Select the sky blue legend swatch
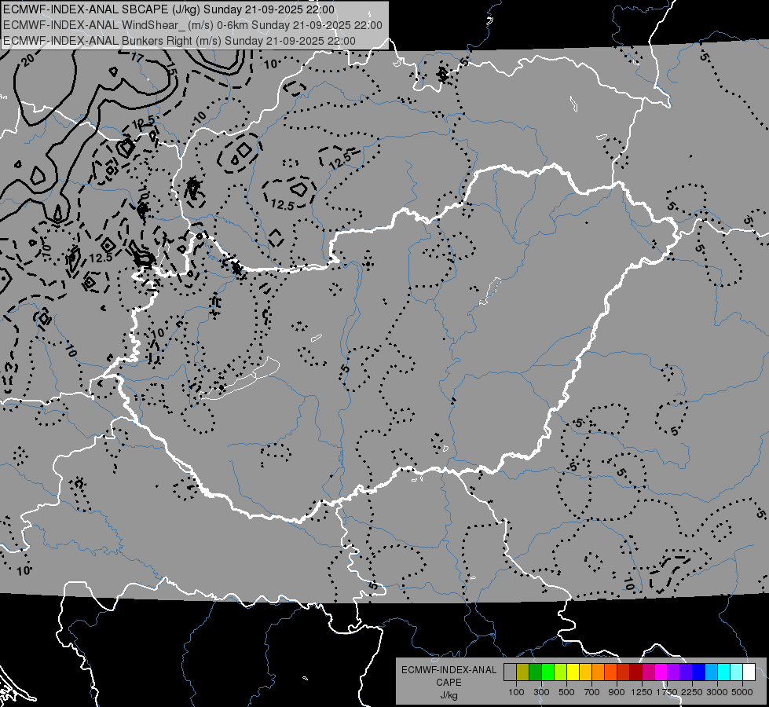The width and height of the screenshot is (769, 707). pyautogui.click(x=712, y=672)
